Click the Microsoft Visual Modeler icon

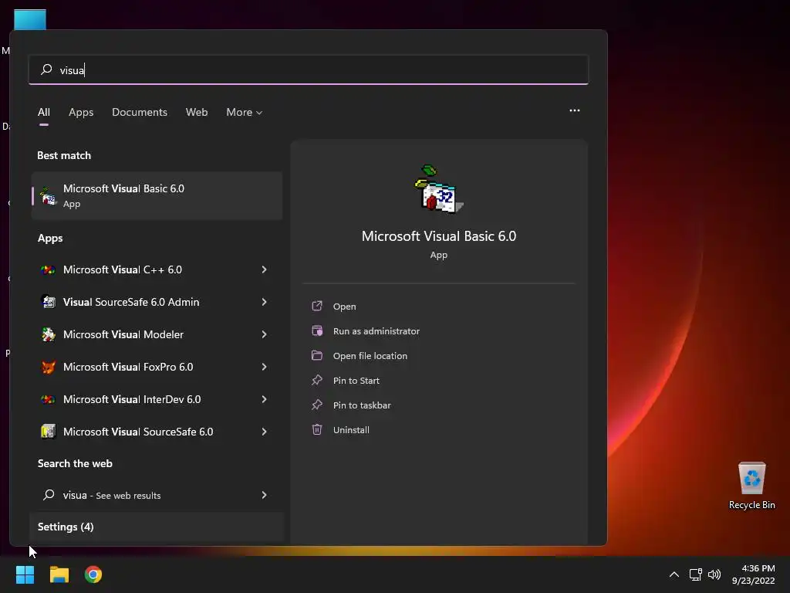tap(48, 334)
